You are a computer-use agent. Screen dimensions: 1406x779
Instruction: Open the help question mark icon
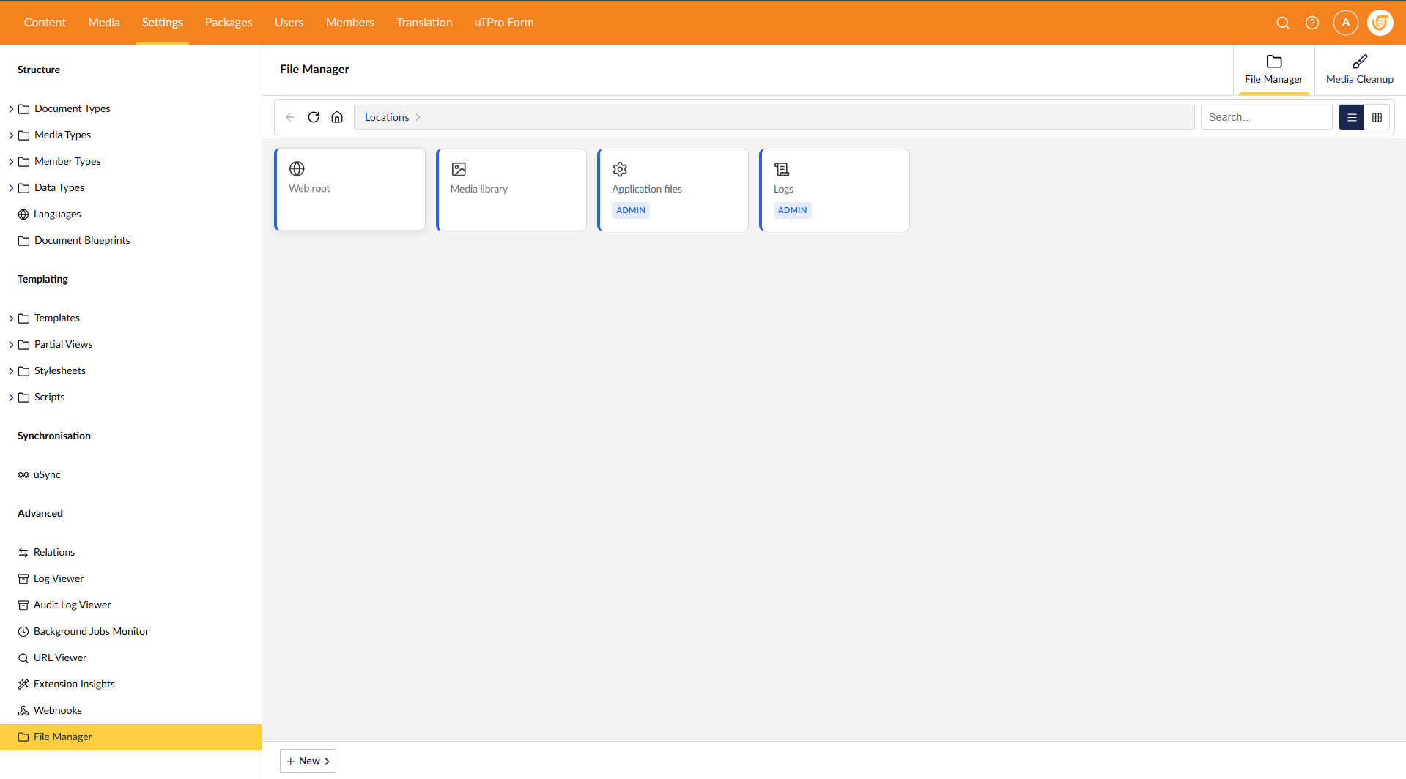[1312, 23]
